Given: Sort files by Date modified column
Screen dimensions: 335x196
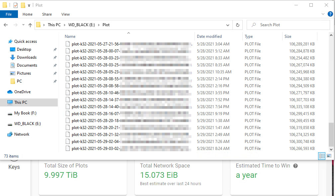Looking at the screenshot, I should [209, 36].
